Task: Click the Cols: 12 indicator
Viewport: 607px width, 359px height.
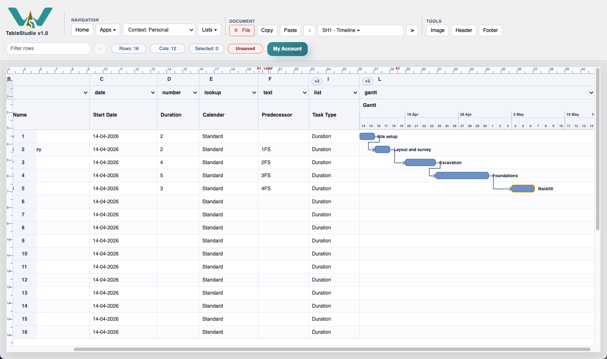Action: pos(168,49)
